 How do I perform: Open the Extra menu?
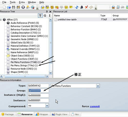coord(22,2)
